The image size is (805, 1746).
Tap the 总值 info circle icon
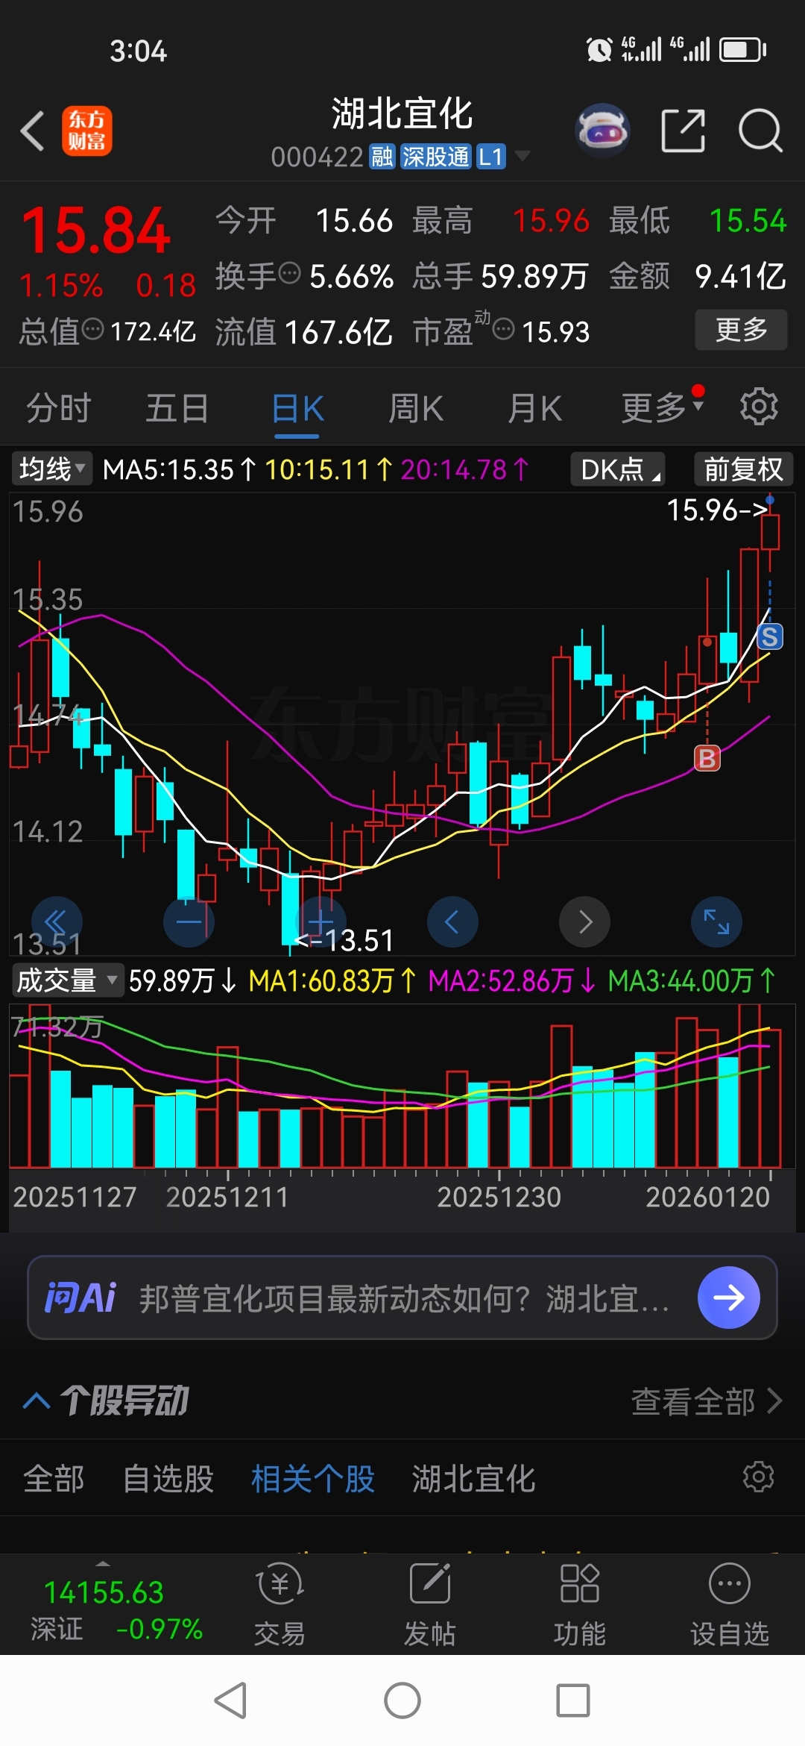tap(92, 328)
